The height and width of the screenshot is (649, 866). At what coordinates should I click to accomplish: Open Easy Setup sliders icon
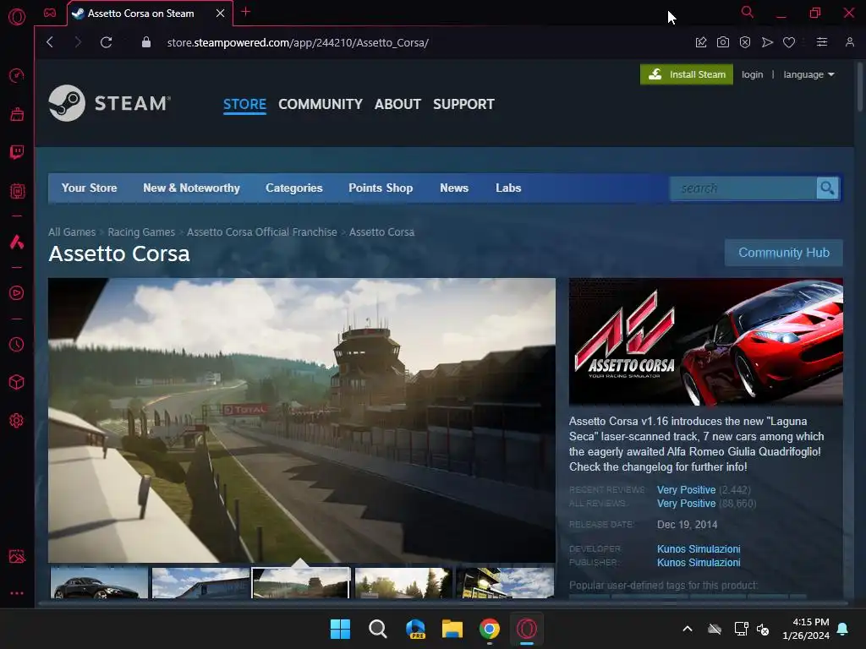822,42
